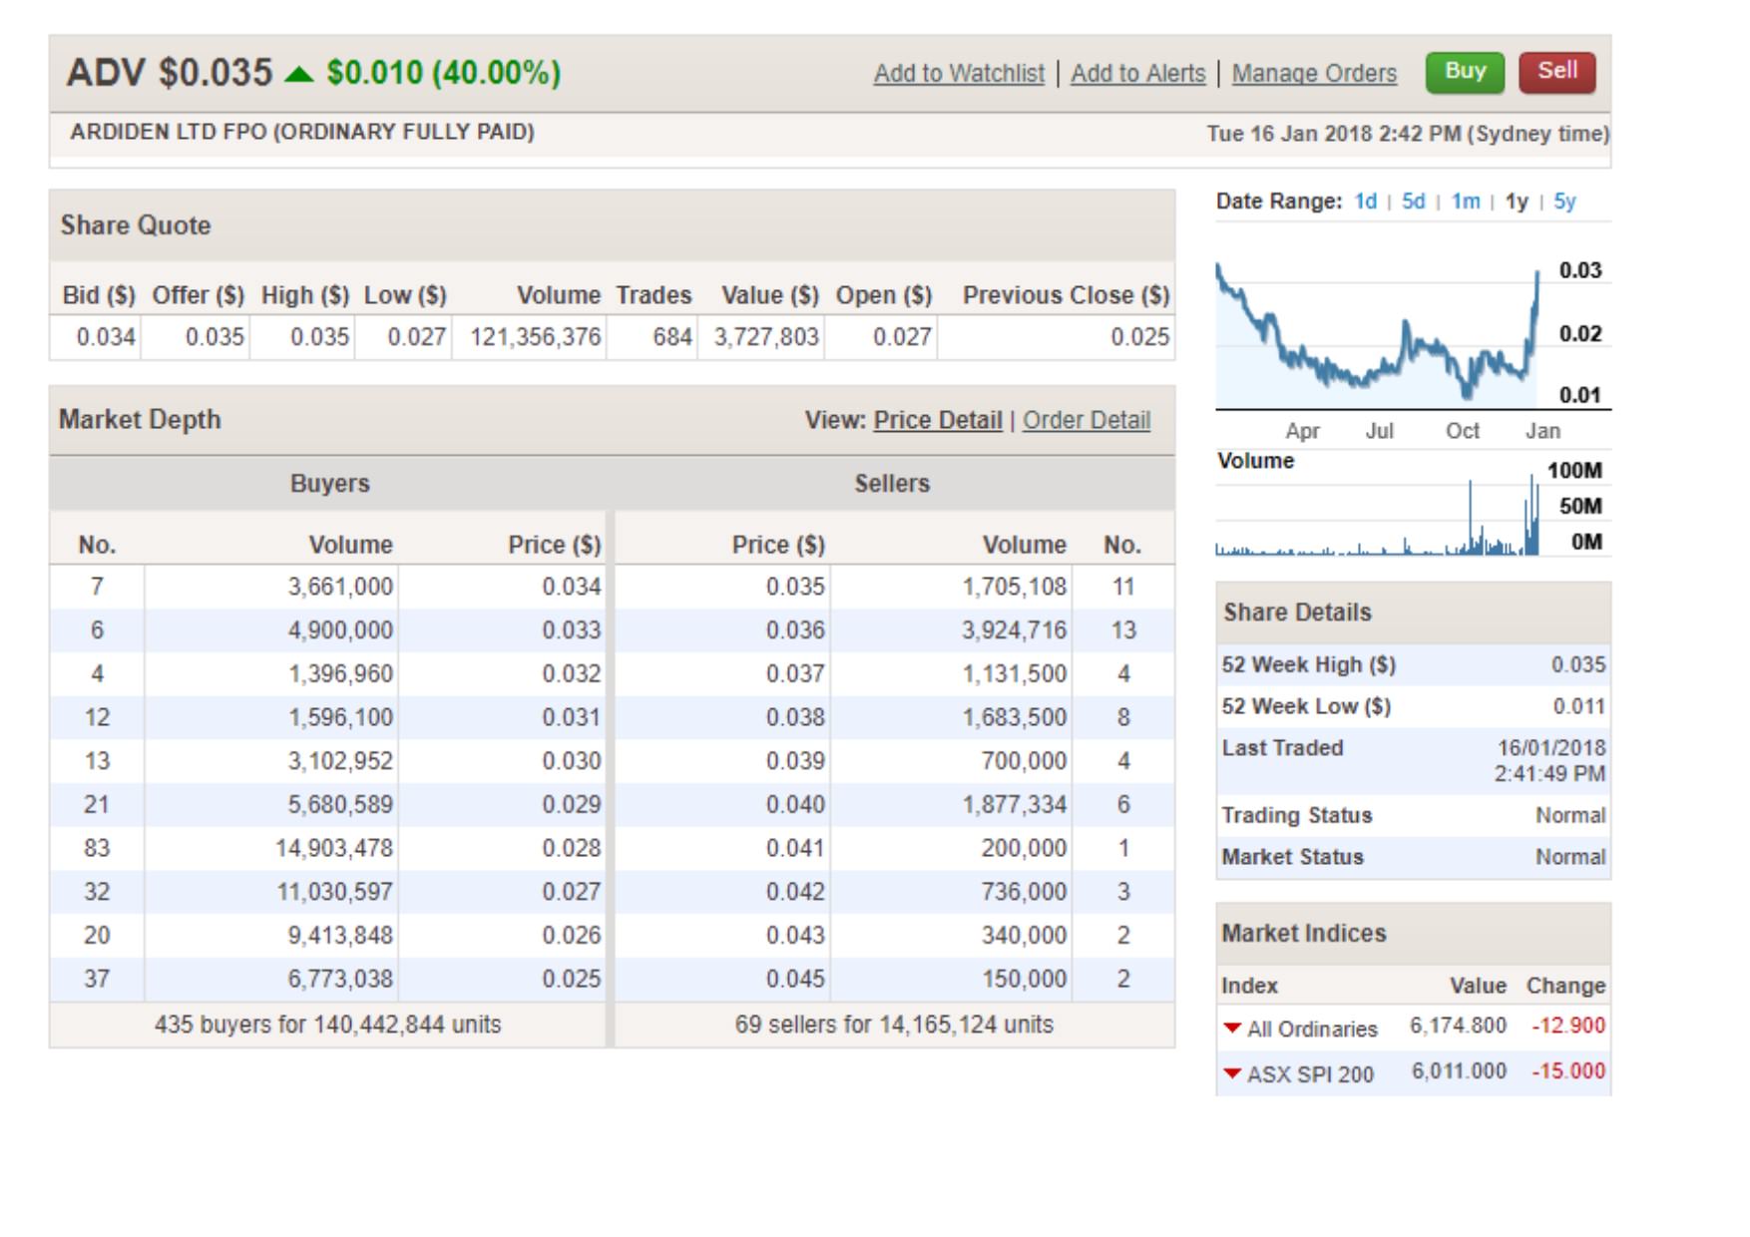Screen dimensions: 1750x1237
Task: Switch chart to the 5y range
Action: coord(1564,202)
